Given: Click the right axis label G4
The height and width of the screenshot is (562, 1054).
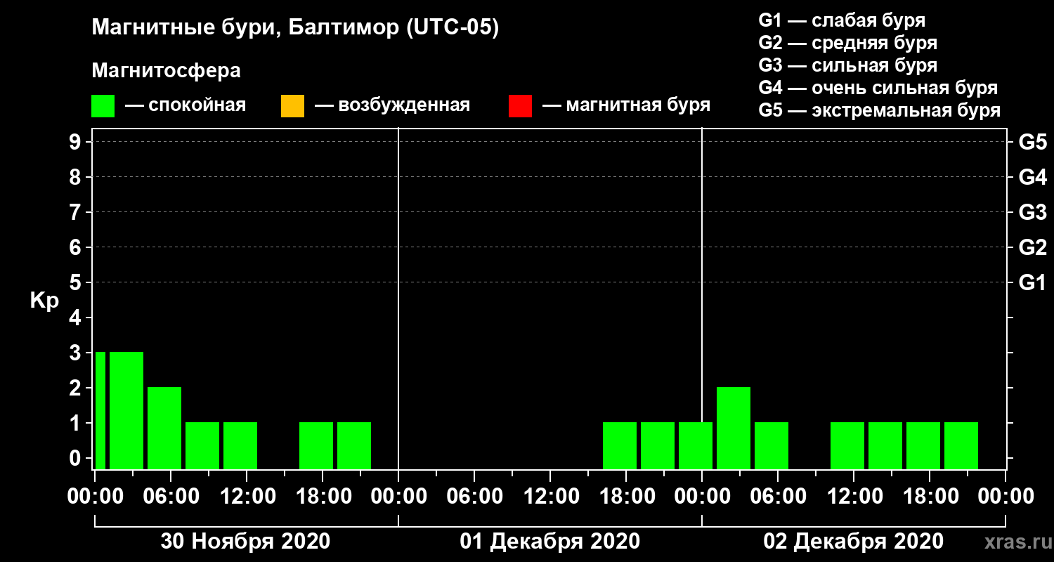Looking at the screenshot, I should [1032, 178].
